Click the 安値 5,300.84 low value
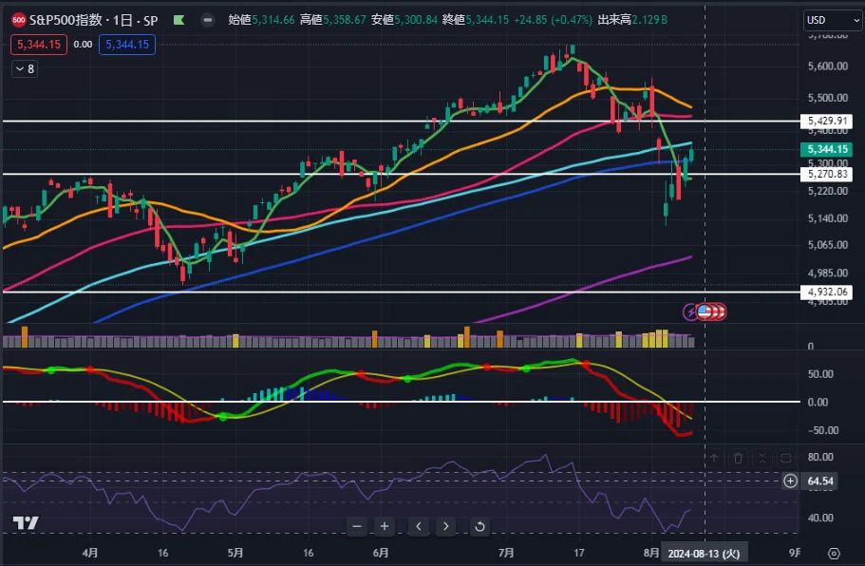865x566 pixels. 404,20
